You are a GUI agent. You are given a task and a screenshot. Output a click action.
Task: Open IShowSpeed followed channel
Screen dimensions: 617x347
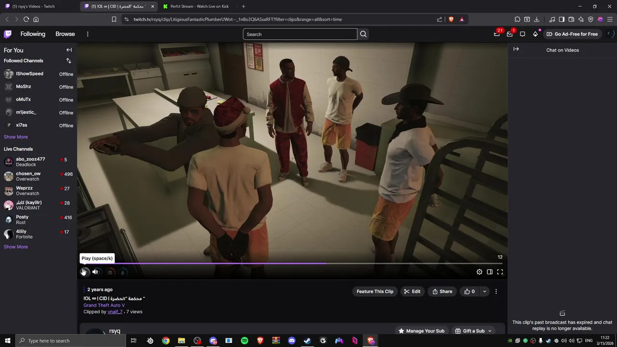39,74
